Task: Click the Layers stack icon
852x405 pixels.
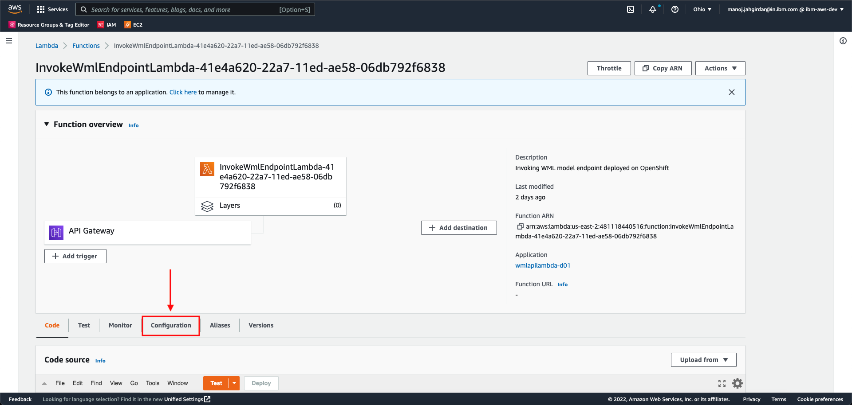Action: tap(207, 206)
